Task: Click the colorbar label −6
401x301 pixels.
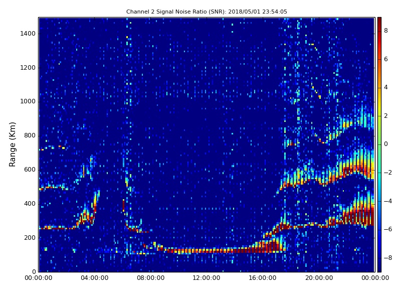Action: (x=388, y=229)
